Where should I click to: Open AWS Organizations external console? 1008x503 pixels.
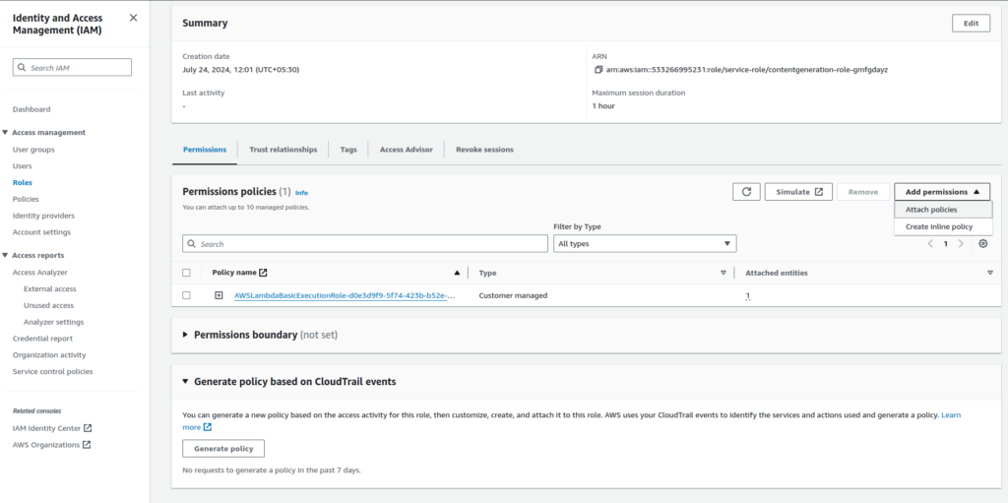tap(51, 445)
